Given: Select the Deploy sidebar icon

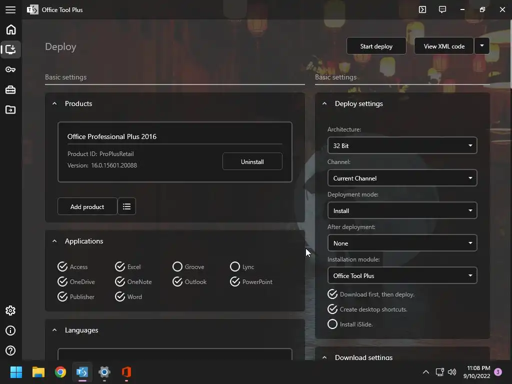Looking at the screenshot, I should (11, 49).
